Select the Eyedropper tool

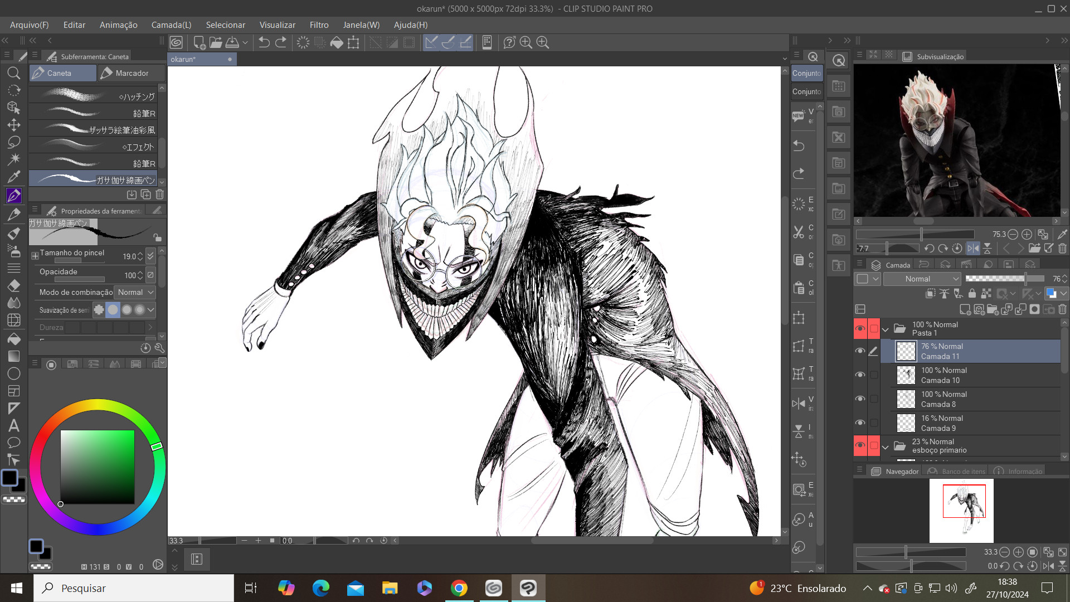pyautogui.click(x=14, y=177)
